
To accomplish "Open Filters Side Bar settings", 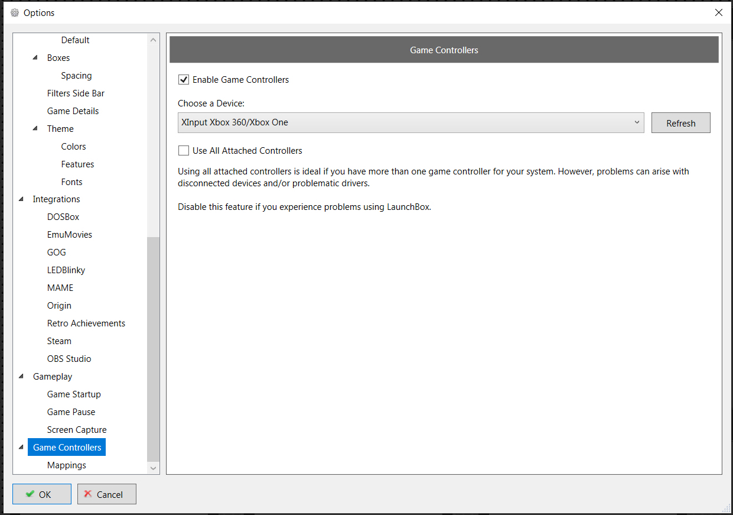I will point(76,93).
